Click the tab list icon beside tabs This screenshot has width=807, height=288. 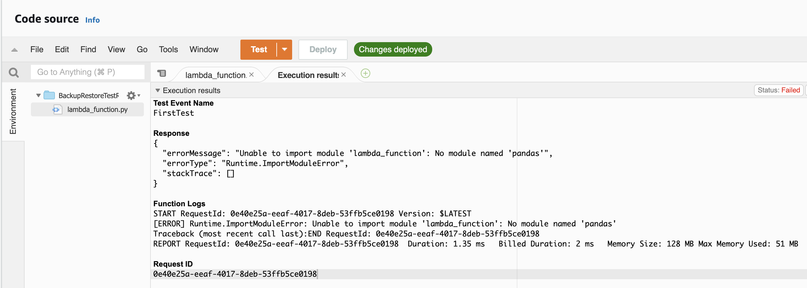pos(162,74)
